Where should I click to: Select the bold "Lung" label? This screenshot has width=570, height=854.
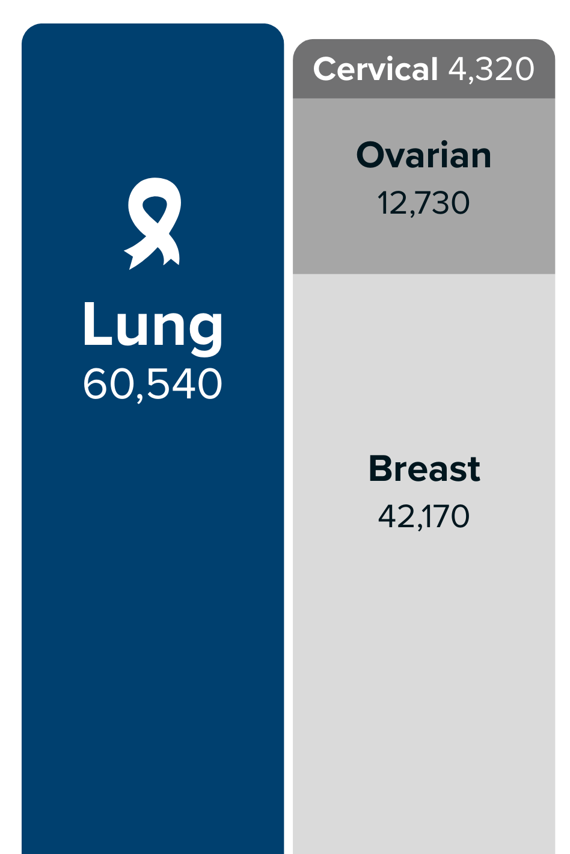click(153, 326)
